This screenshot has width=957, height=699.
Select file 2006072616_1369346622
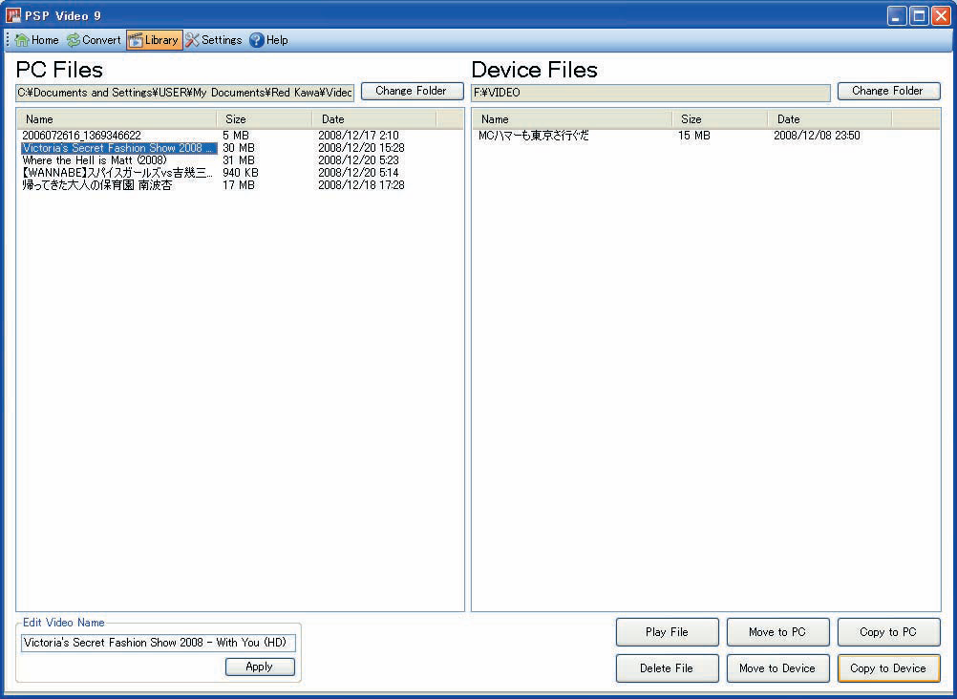click(82, 136)
